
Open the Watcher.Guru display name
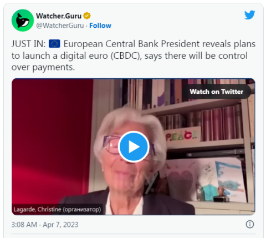(x=59, y=16)
